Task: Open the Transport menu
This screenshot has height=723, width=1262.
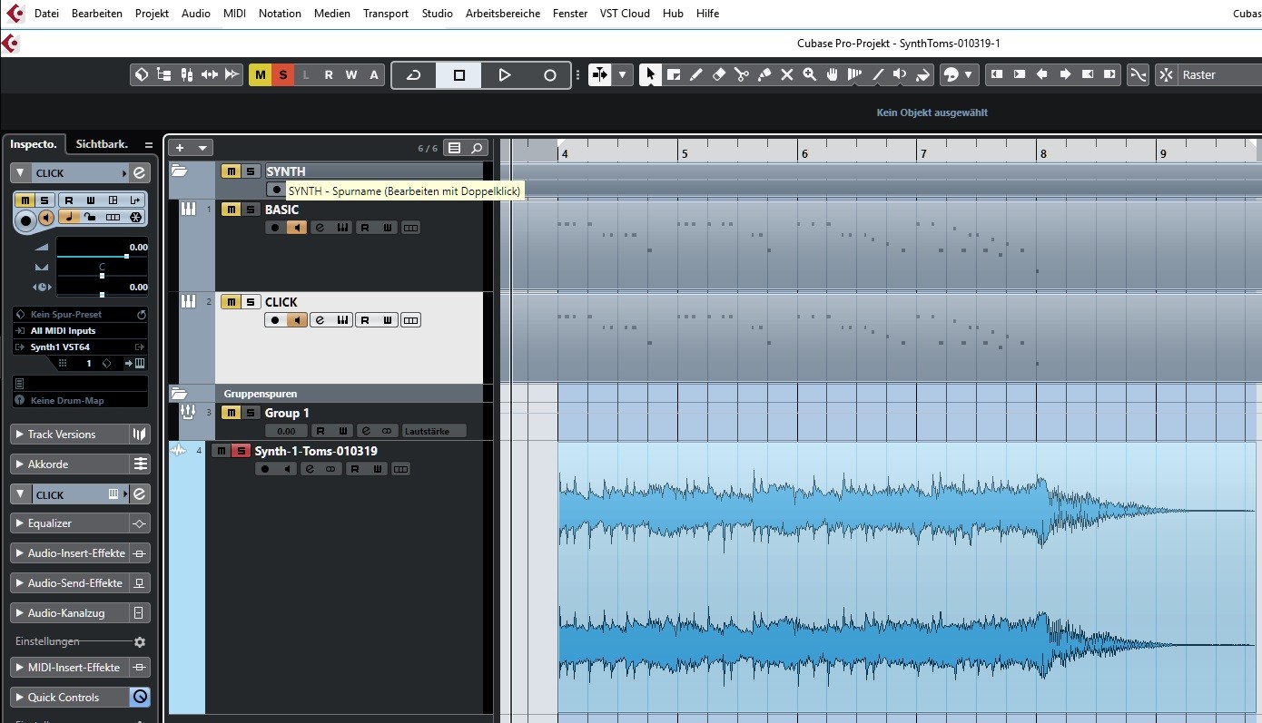Action: click(386, 14)
